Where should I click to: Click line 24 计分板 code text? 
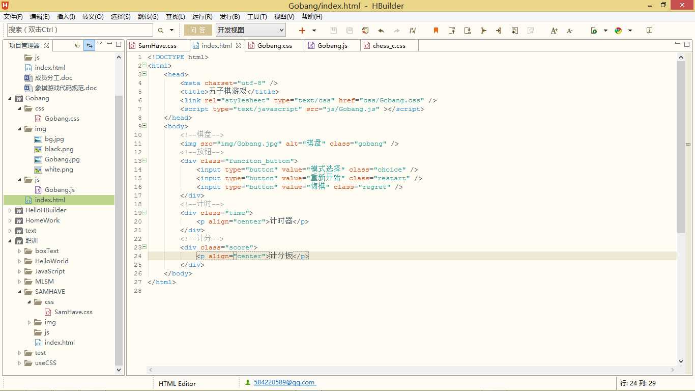(x=281, y=256)
